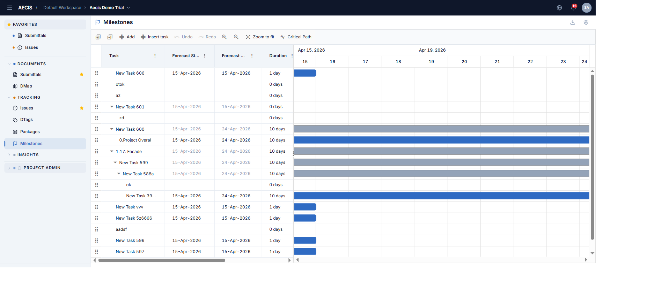Collapse New Task 601 subtasks

[112, 107]
